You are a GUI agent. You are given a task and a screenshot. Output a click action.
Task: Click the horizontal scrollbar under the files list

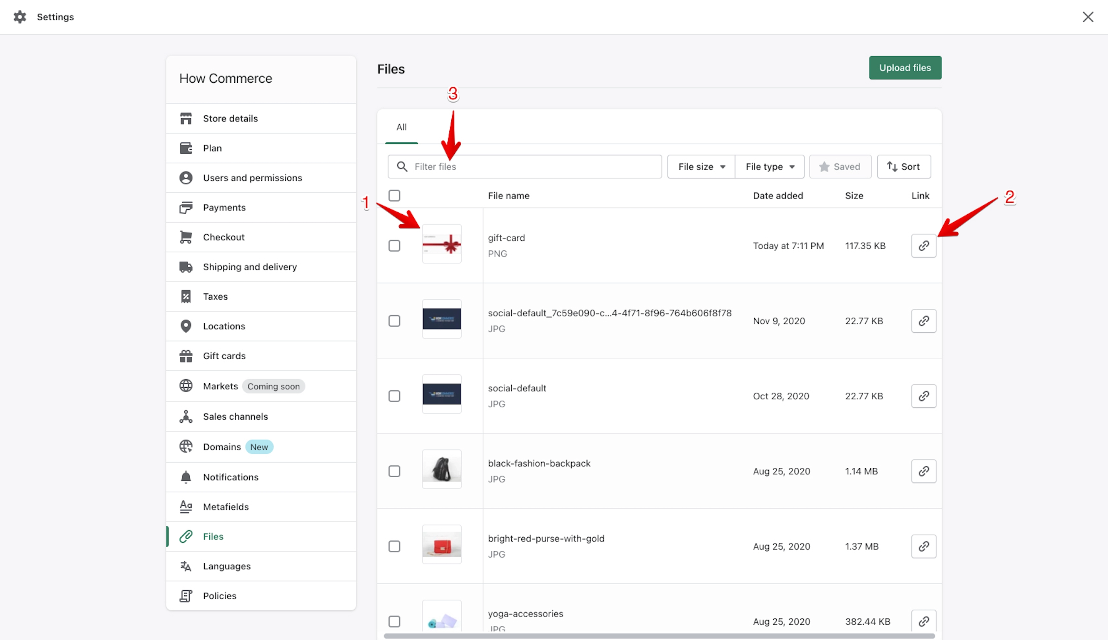coord(659,636)
